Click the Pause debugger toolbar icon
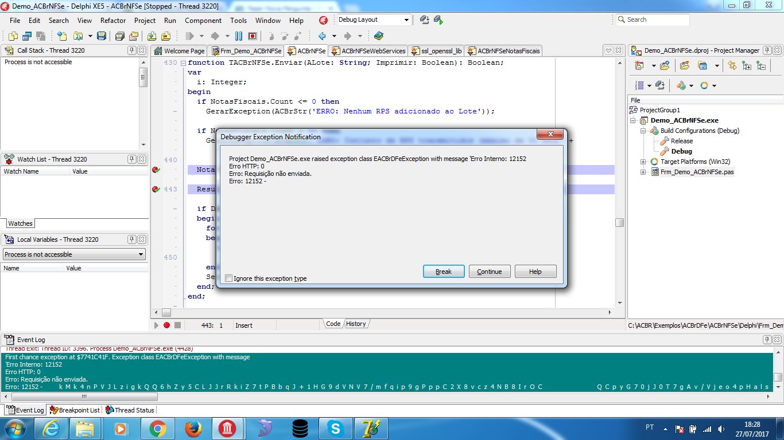 [239, 36]
